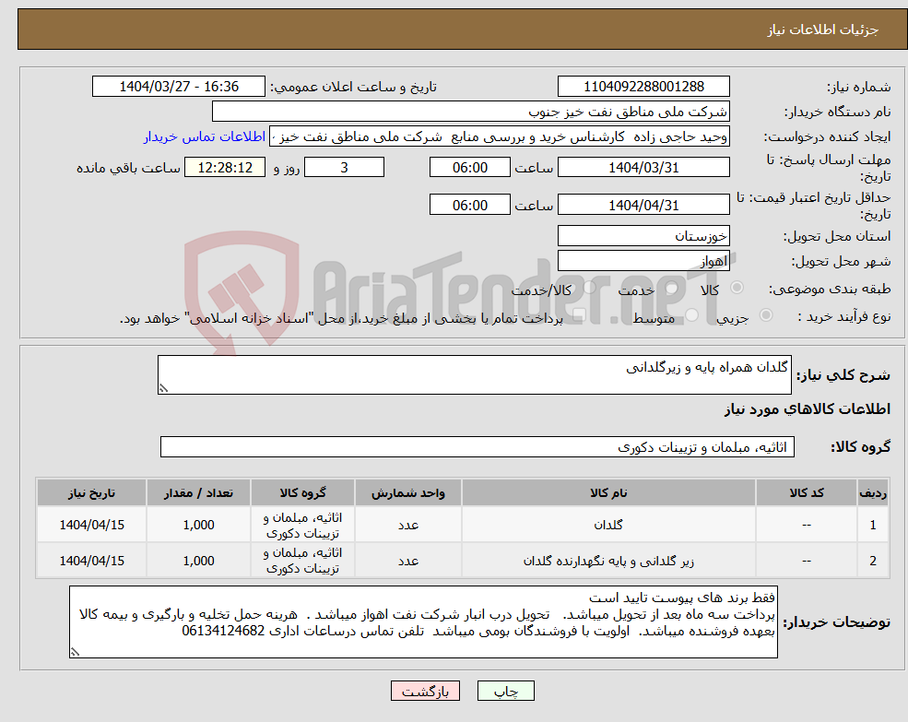Click the hour field showing 06:00
908x722 pixels.
(x=468, y=167)
